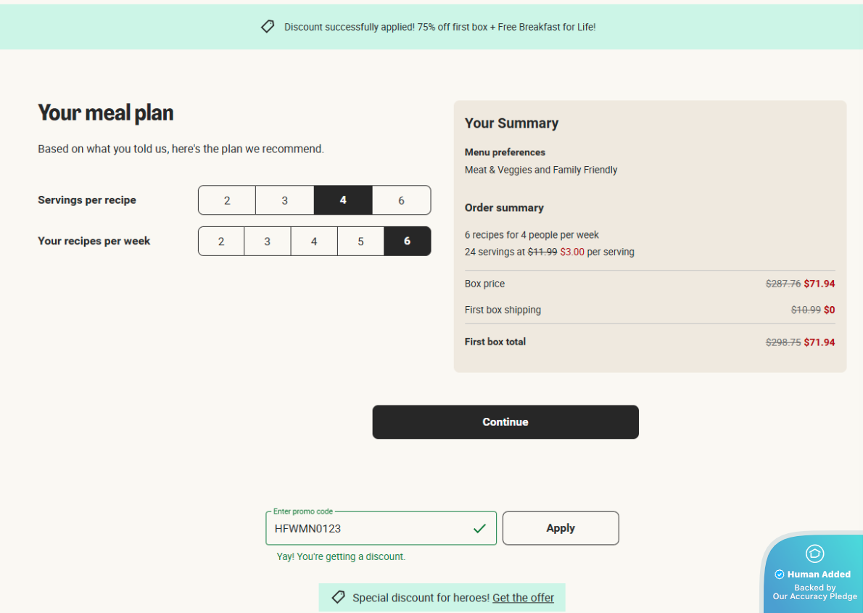Open the Get the offer link
This screenshot has width=863, height=613.
click(x=523, y=598)
